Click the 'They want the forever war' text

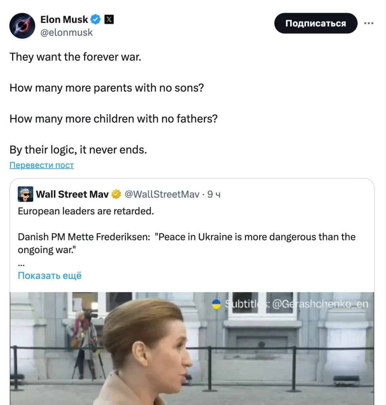pyautogui.click(x=76, y=57)
